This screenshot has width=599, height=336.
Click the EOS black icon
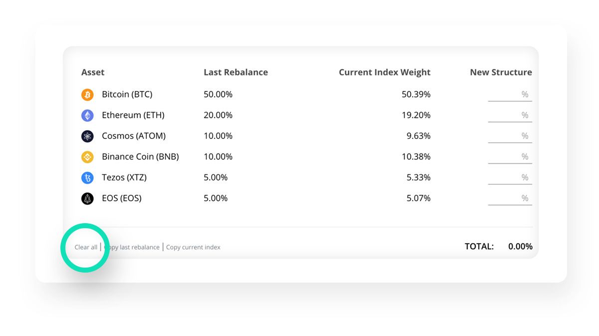[87, 199]
